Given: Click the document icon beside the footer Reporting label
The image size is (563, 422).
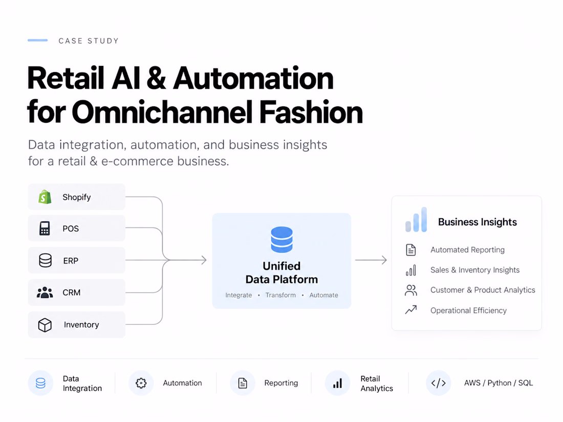Looking at the screenshot, I should coord(243,383).
